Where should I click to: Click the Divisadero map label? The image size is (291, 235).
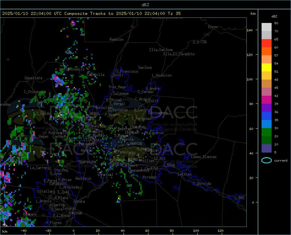click(158, 113)
